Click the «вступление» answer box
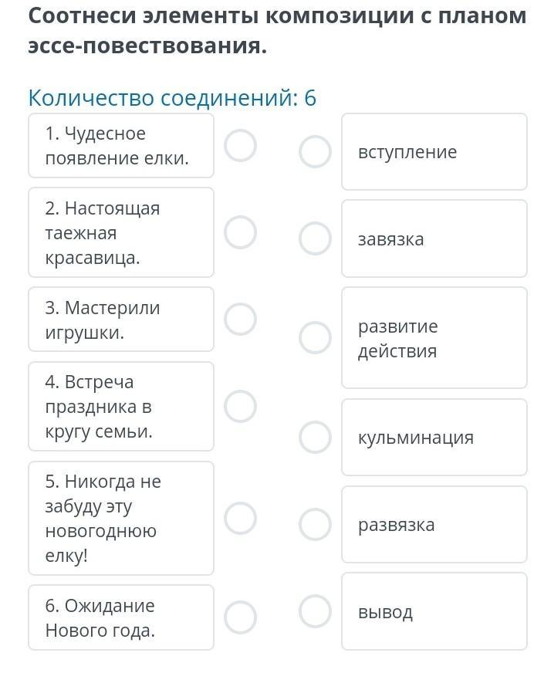The image size is (534, 673). (x=434, y=152)
